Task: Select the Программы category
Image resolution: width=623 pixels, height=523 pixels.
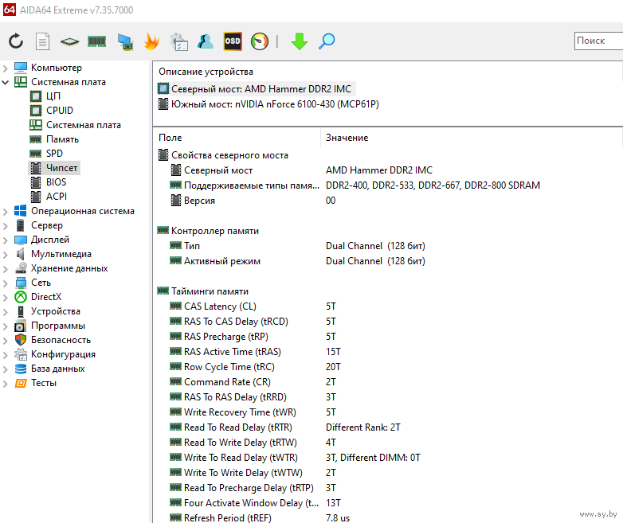Action: [x=58, y=326]
